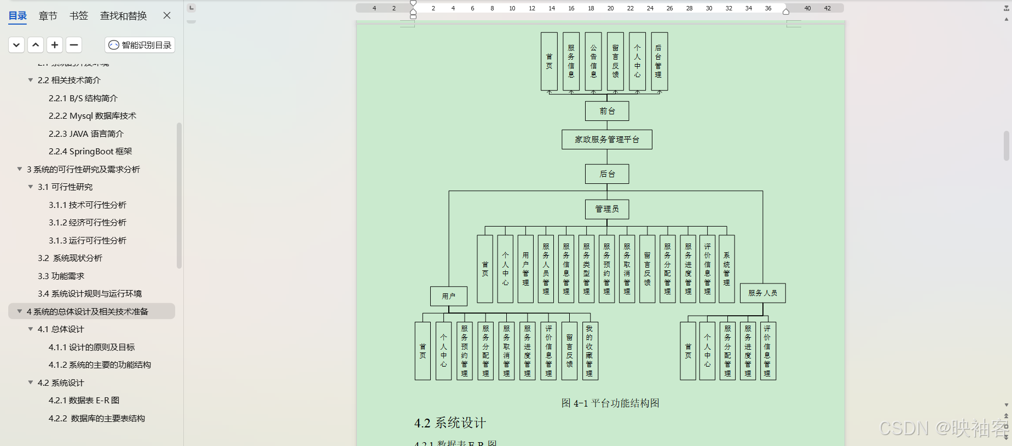
Task: Click the right indent marker on ruler
Action: [x=786, y=11]
